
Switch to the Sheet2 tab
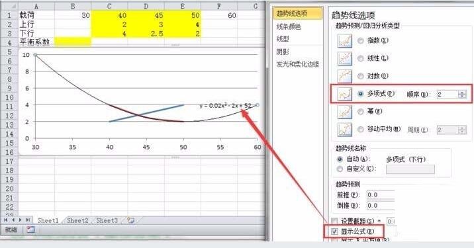click(77, 220)
